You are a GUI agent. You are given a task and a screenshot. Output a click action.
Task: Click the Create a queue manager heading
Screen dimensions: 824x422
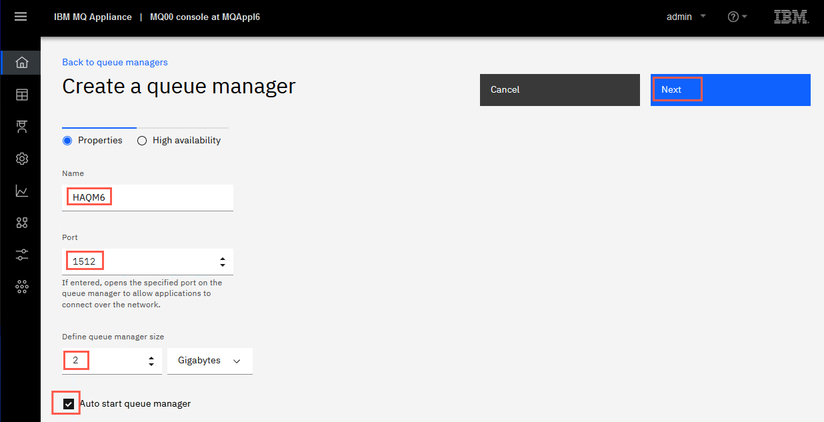179,86
